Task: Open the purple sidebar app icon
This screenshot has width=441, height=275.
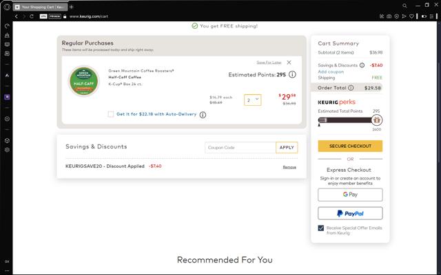Action: (7, 97)
